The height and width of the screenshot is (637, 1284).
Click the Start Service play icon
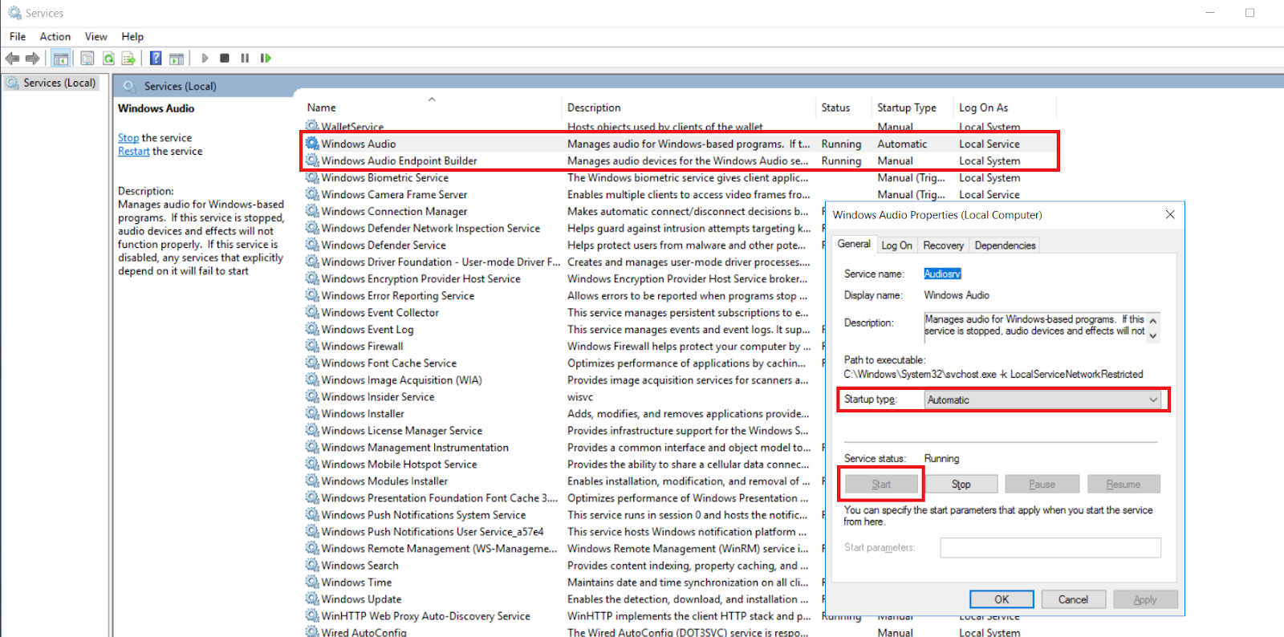tap(205, 58)
